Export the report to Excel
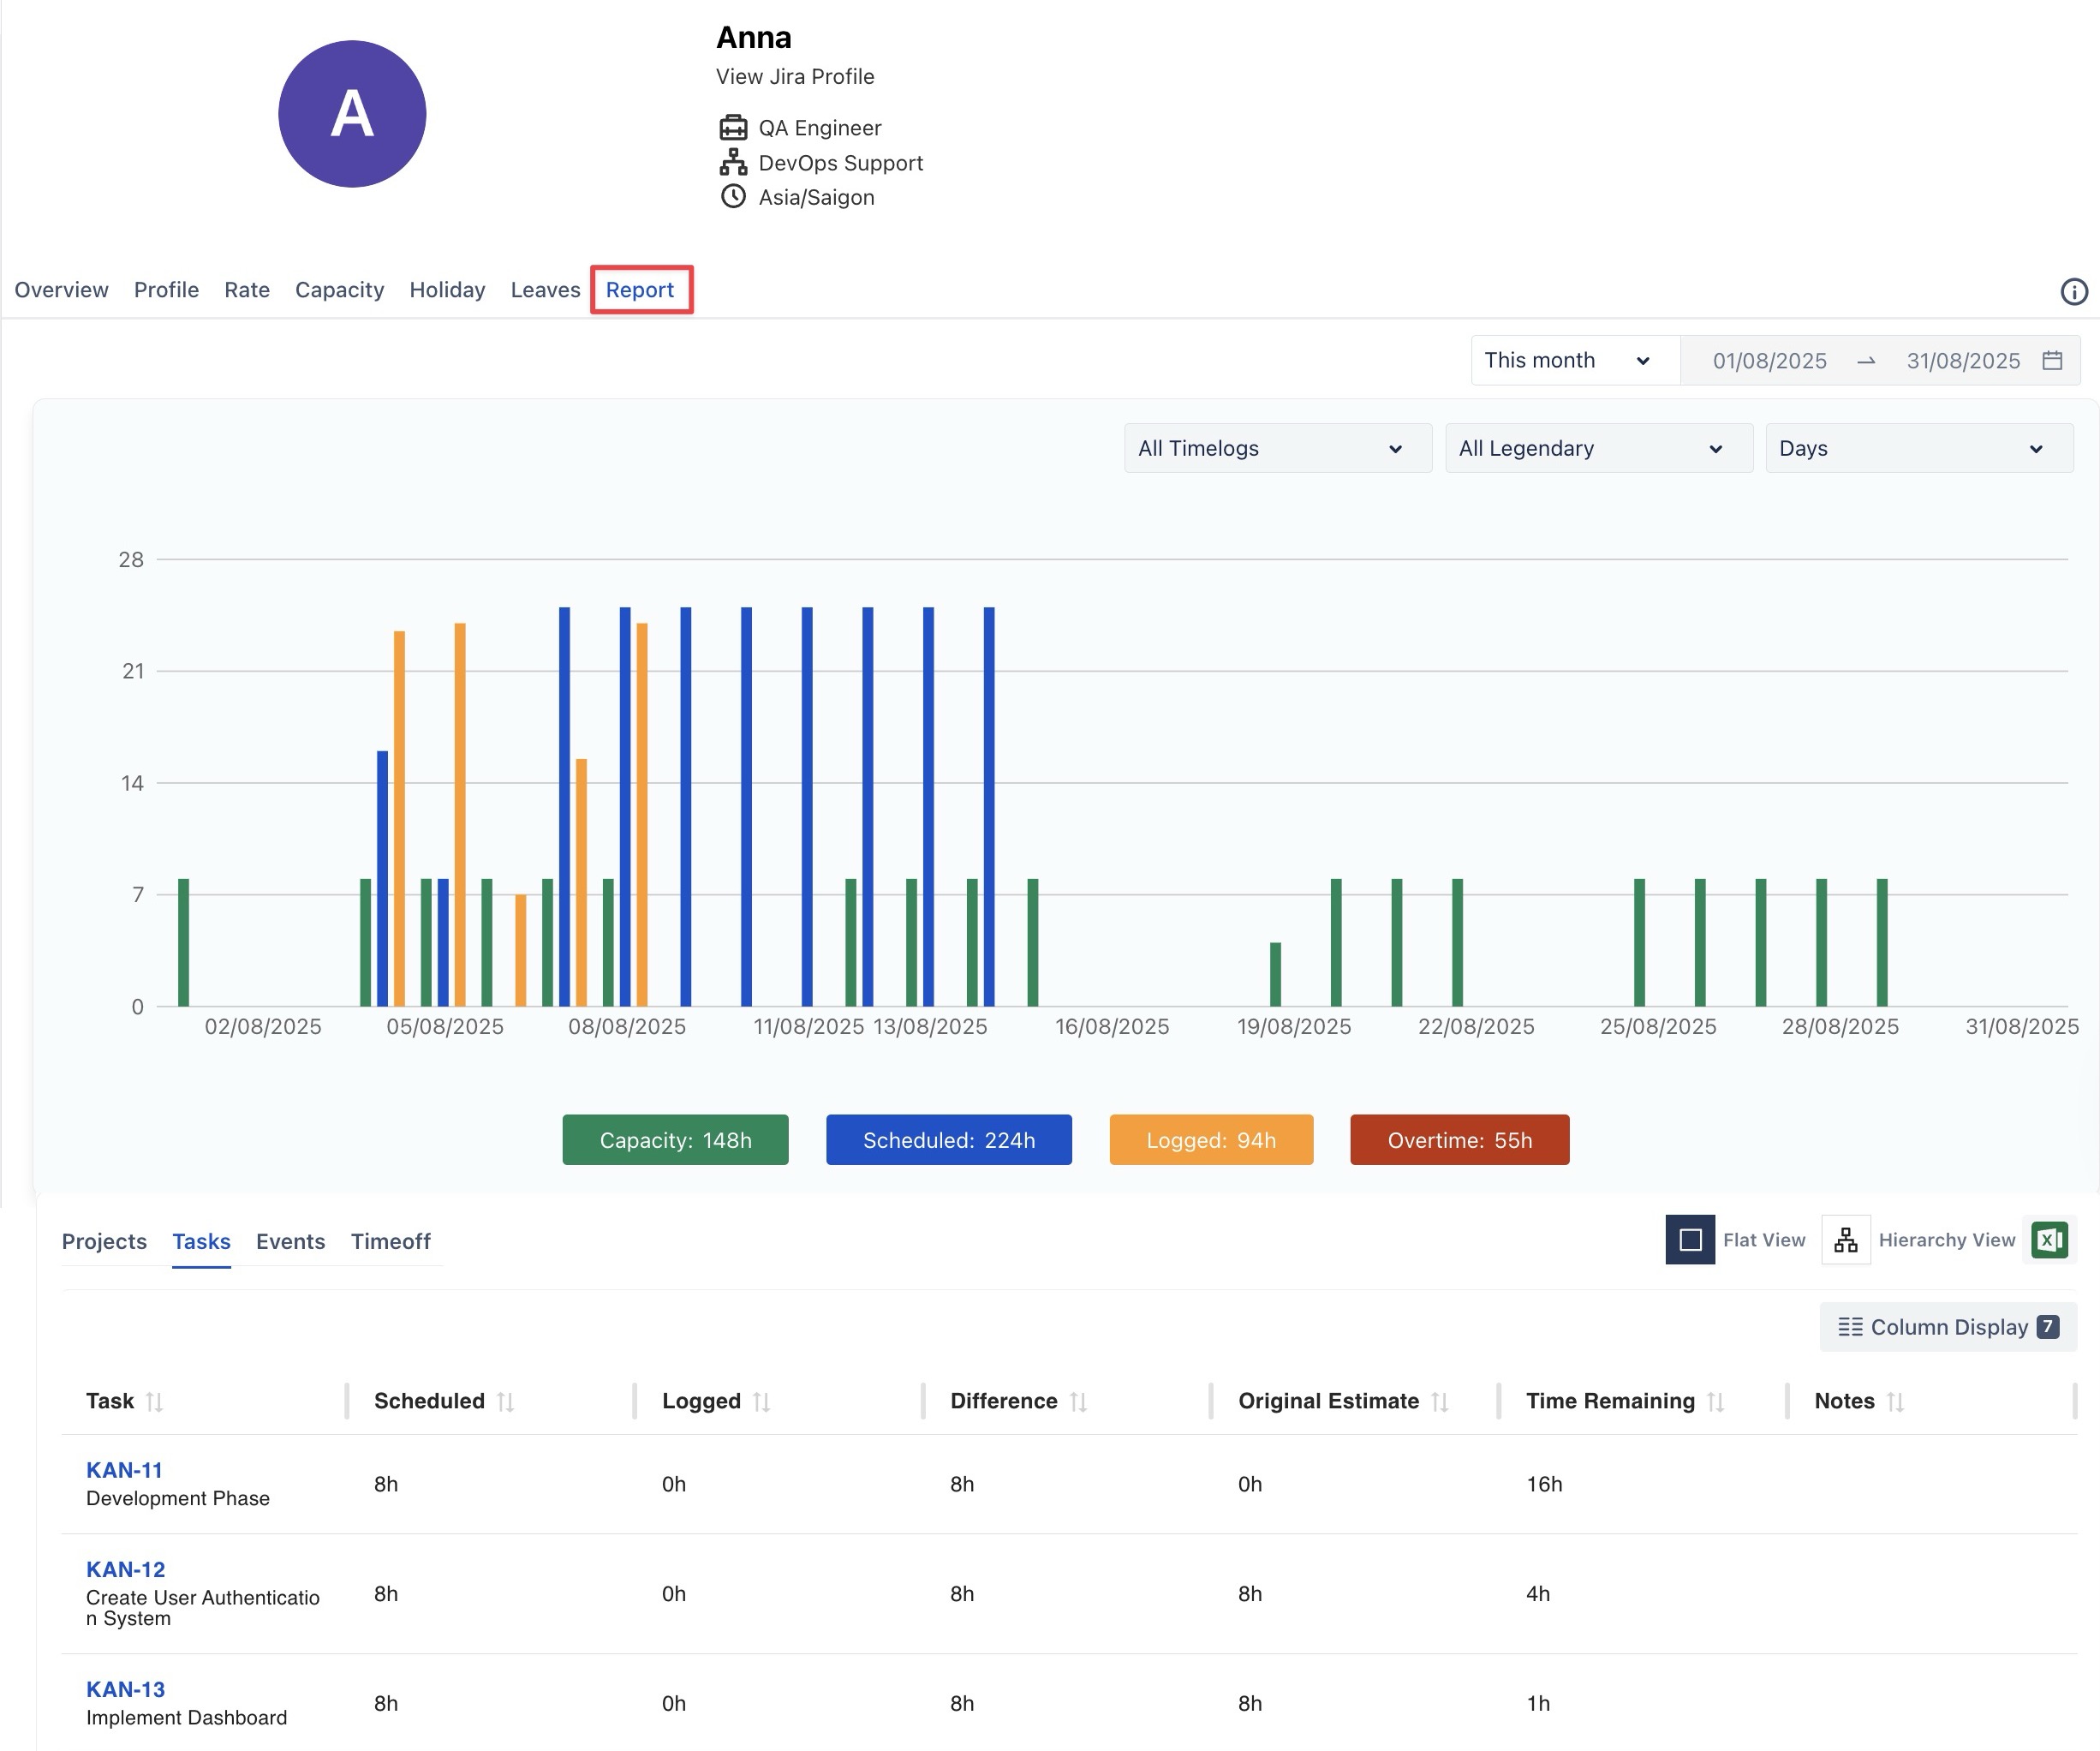This screenshot has height=1751, width=2100. [2049, 1240]
